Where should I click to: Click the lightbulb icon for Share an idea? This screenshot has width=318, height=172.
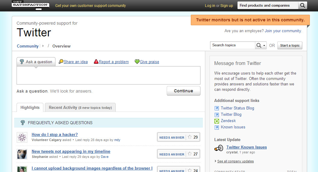coord(61,62)
